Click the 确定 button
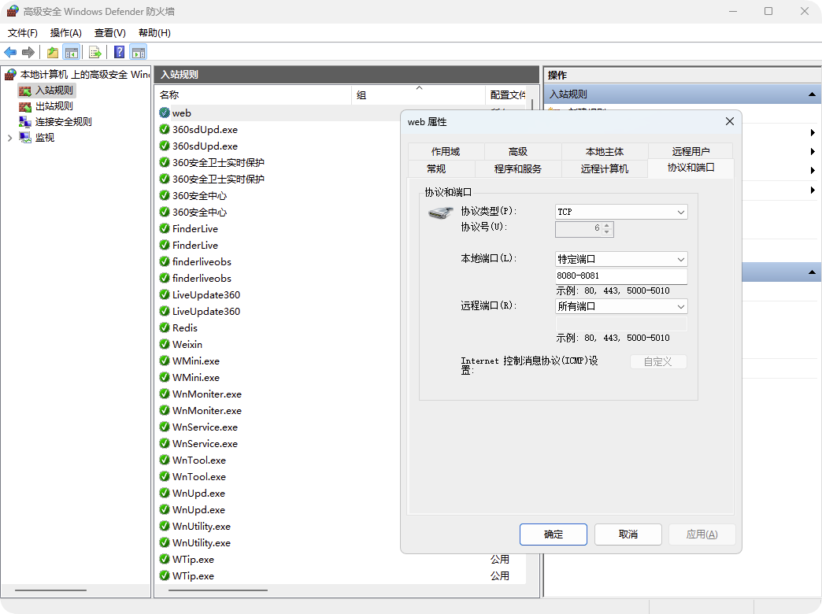Image resolution: width=822 pixels, height=614 pixels. tap(553, 534)
